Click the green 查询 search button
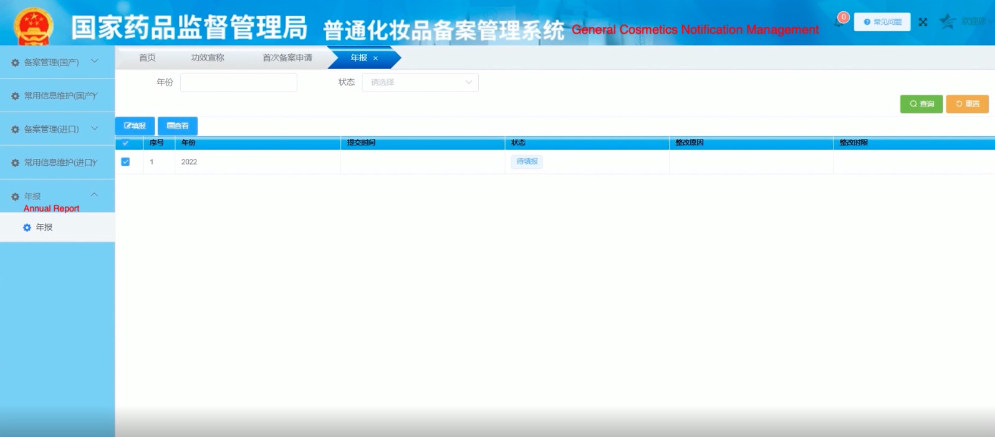The width and height of the screenshot is (995, 437). [x=921, y=104]
